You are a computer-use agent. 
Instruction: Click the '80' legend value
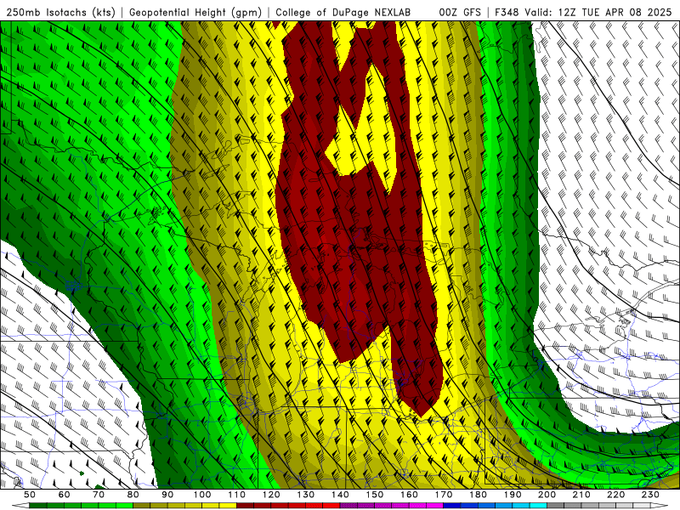[x=133, y=495]
